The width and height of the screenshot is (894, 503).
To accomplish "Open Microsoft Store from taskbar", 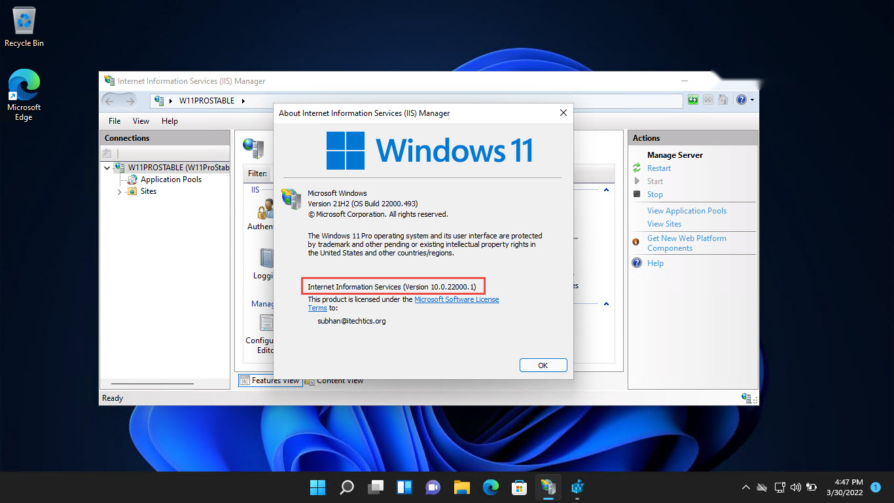I will 519,487.
